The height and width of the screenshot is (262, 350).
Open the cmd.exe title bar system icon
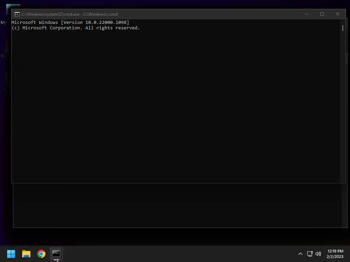(17, 14)
